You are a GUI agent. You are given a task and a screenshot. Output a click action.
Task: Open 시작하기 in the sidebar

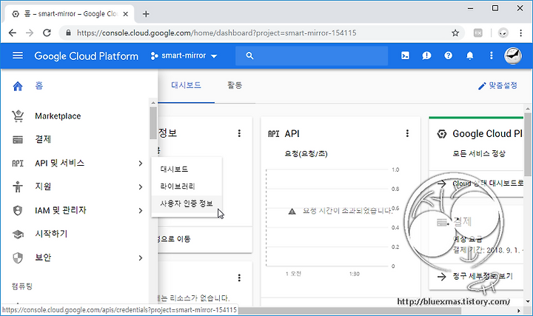tap(51, 234)
